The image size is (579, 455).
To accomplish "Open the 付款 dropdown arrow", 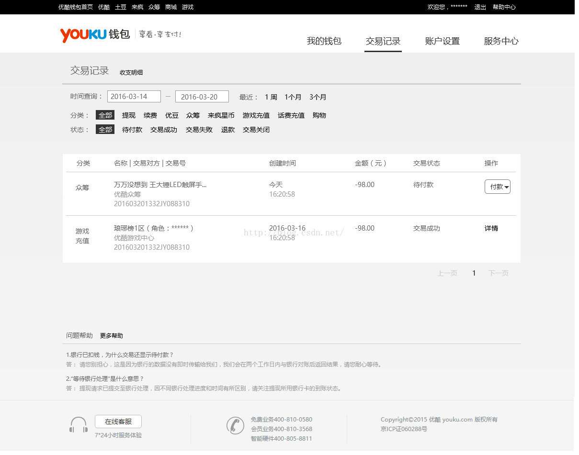I will pos(507,187).
